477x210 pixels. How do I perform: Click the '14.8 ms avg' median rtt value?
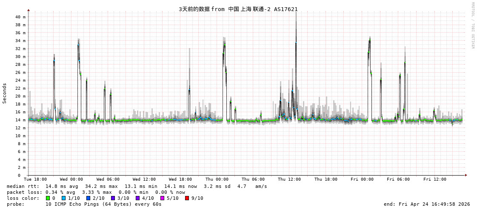[62, 186]
